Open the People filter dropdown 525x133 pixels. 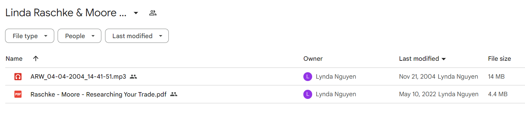pyautogui.click(x=79, y=36)
